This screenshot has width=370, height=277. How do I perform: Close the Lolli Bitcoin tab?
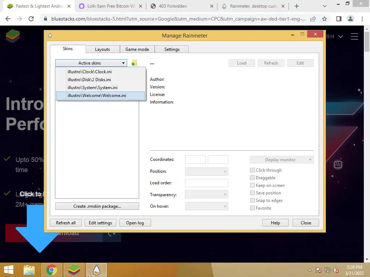pos(141,6)
